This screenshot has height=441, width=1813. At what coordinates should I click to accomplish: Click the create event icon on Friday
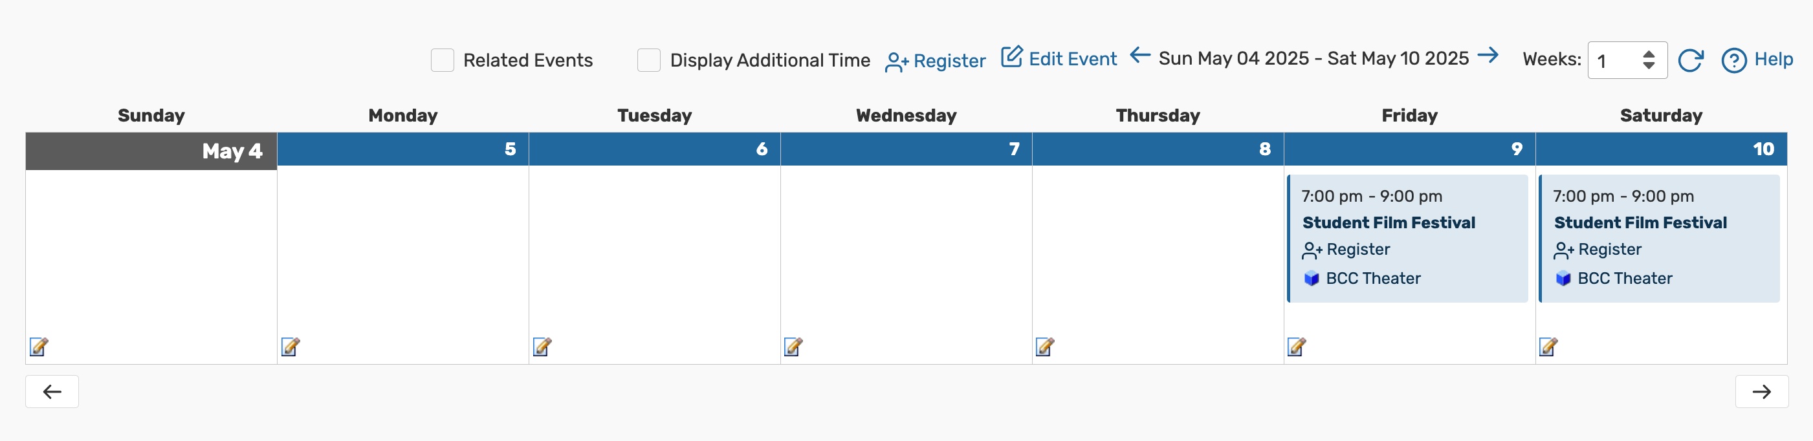[x=1297, y=347]
